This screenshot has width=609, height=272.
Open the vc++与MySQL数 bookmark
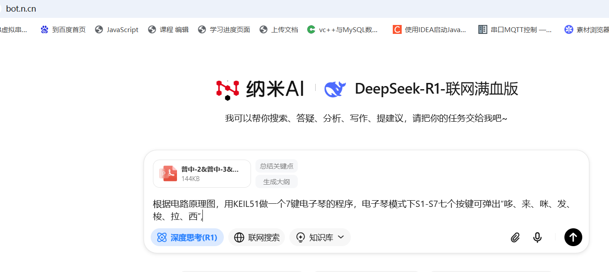pyautogui.click(x=342, y=30)
